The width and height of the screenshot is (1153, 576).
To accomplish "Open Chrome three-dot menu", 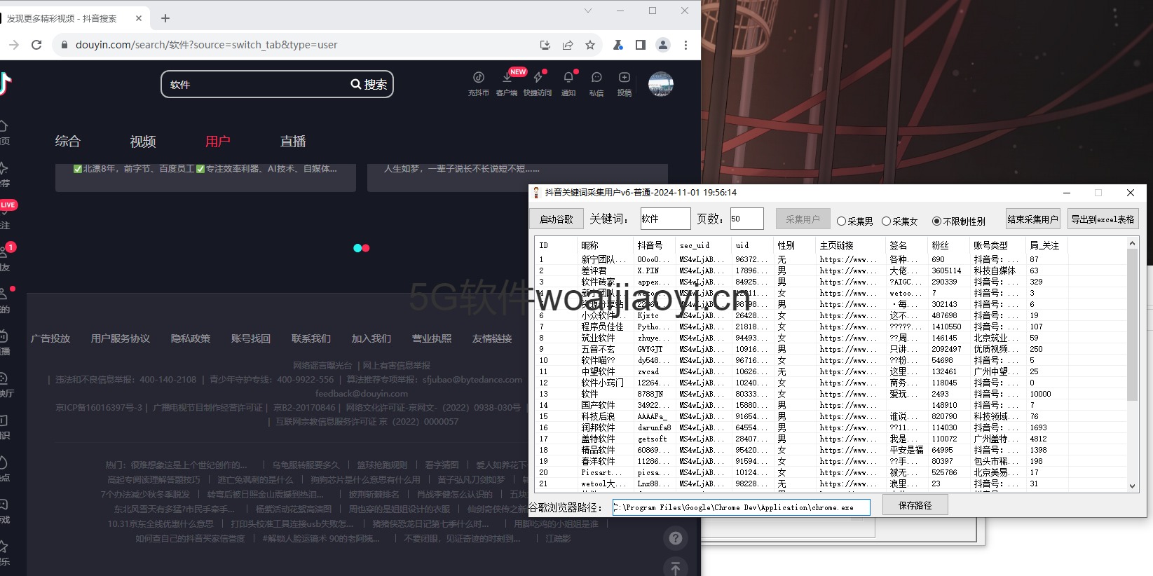I will pyautogui.click(x=685, y=45).
